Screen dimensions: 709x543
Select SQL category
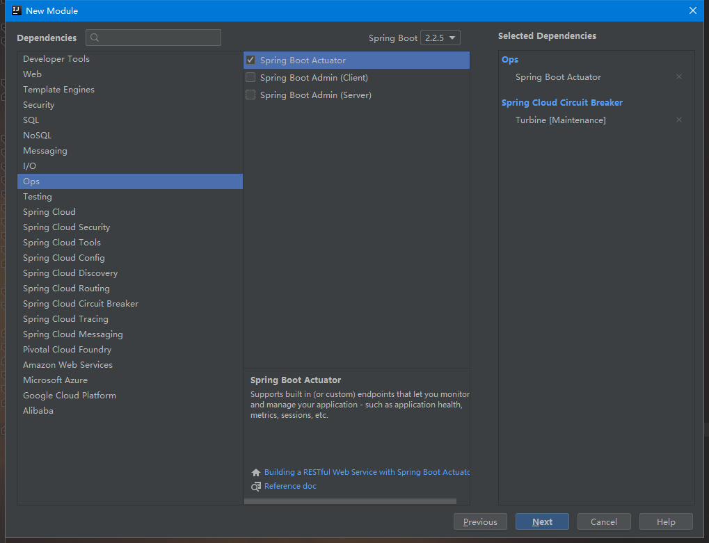pyautogui.click(x=130, y=120)
